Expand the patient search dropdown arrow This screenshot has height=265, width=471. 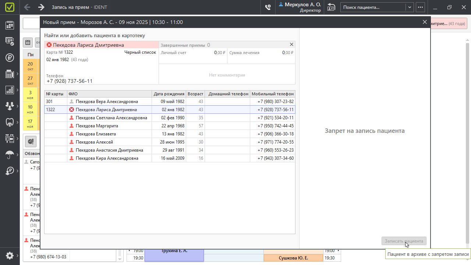coord(410,7)
